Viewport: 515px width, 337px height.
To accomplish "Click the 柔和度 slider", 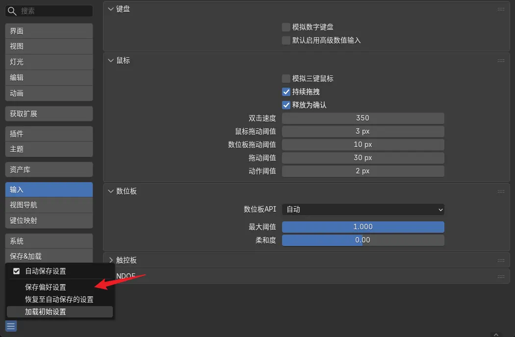I will (363, 240).
